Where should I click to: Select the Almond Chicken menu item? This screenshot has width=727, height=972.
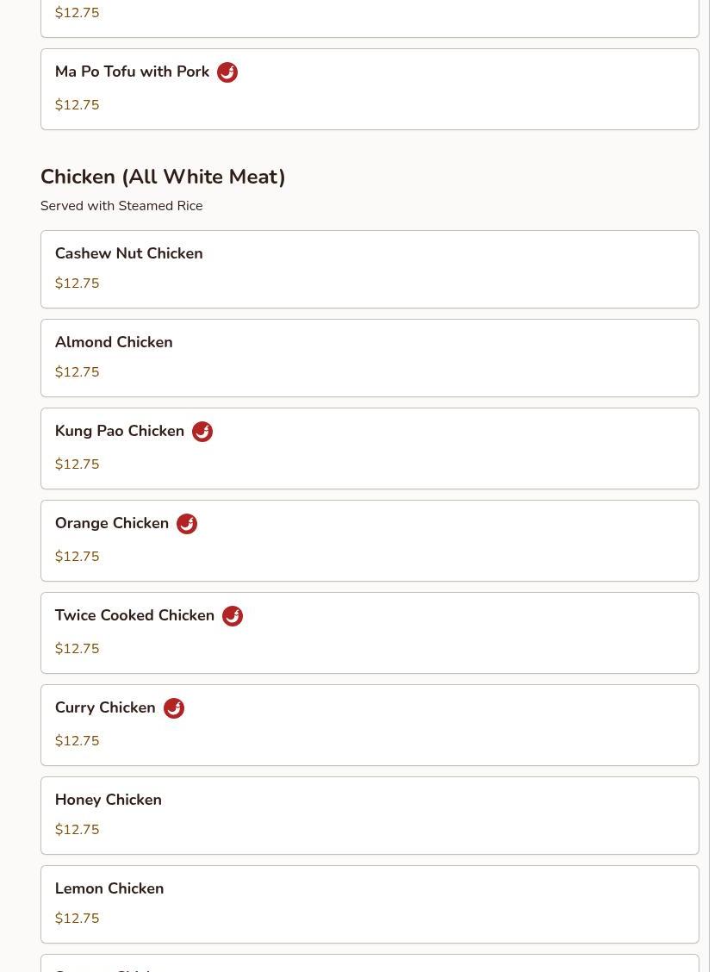(x=370, y=358)
